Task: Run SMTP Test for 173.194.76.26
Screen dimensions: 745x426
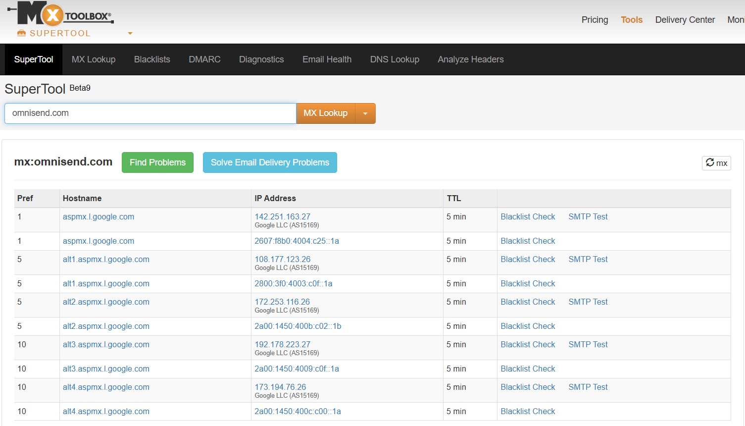Action: pyautogui.click(x=588, y=387)
